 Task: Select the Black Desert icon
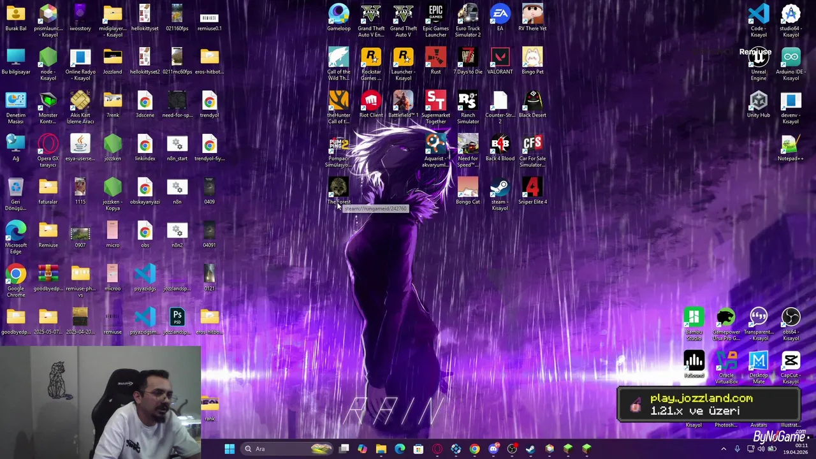[532, 105]
